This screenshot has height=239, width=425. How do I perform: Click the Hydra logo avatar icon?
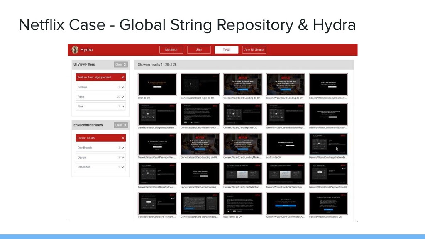(x=75, y=50)
